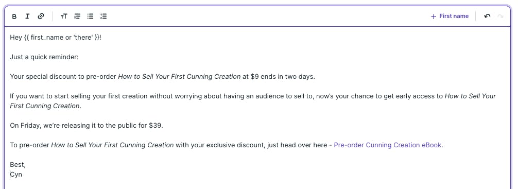Viewport: 518px width, 189px height.
Task: Undo the last edit
Action: point(487,16)
